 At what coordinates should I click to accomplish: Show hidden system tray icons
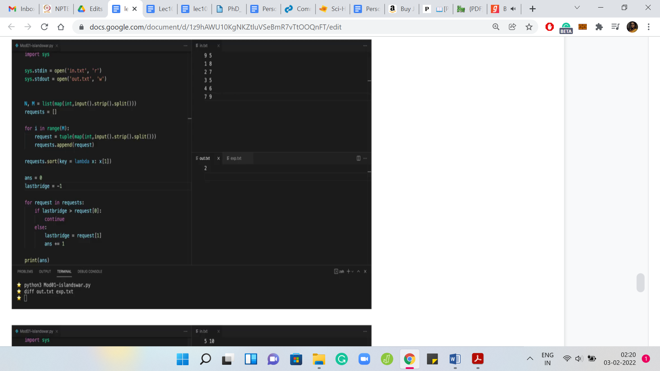pyautogui.click(x=530, y=359)
